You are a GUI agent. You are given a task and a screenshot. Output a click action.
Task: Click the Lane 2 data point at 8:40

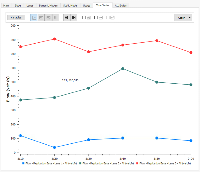(123, 68)
